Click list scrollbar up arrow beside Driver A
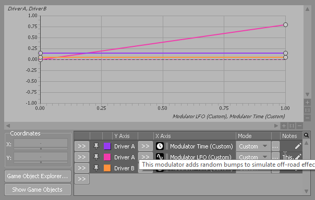 pos(306,143)
